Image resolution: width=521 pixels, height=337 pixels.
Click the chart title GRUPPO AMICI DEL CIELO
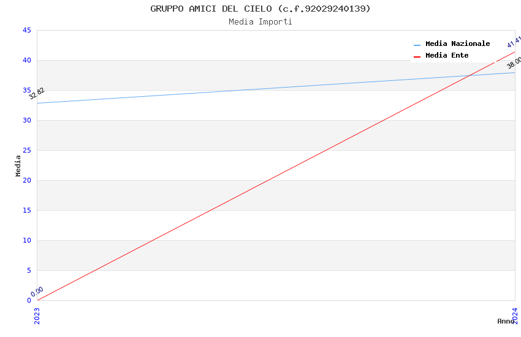[x=260, y=9]
